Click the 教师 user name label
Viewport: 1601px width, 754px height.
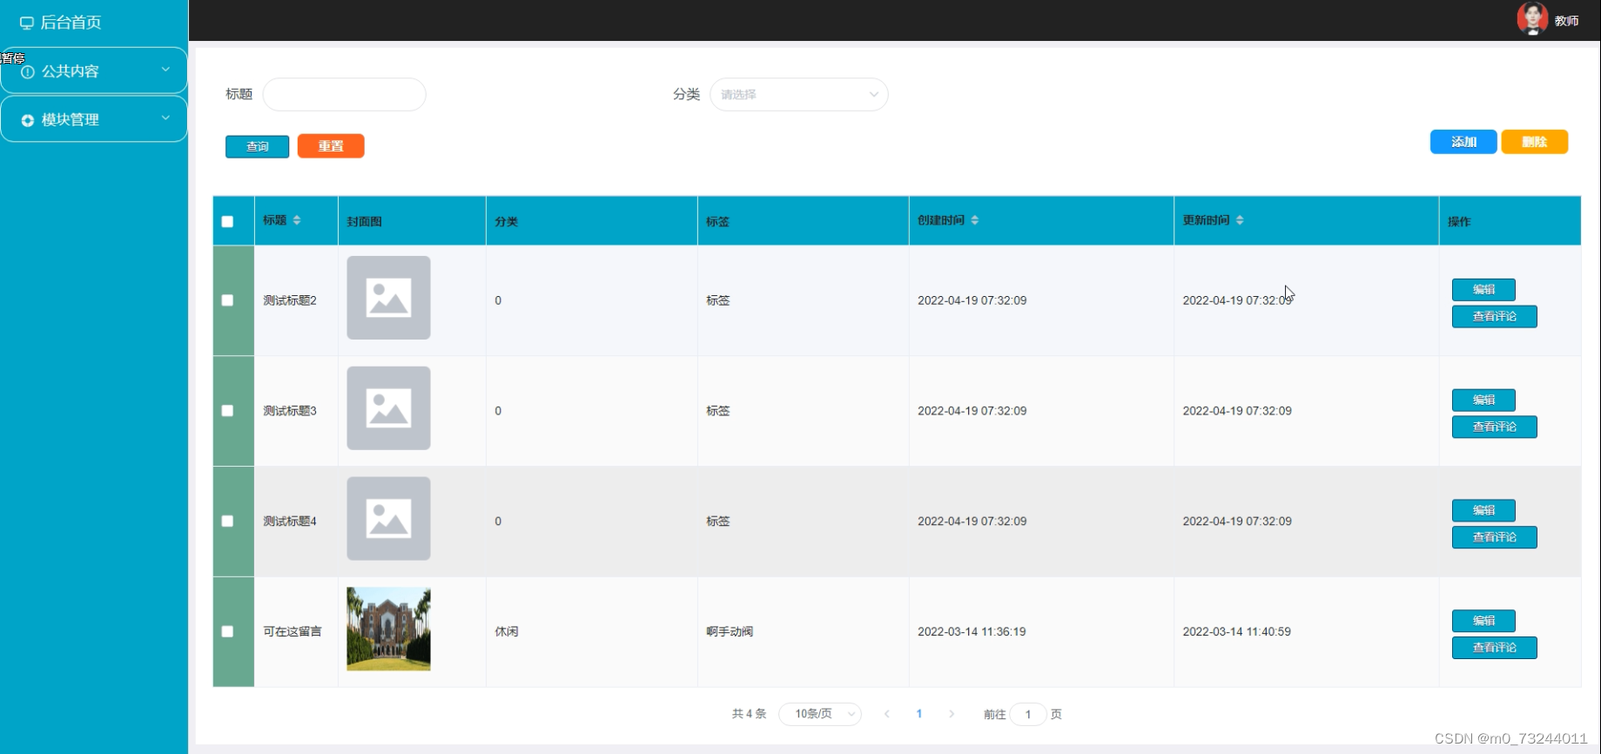coord(1566,21)
